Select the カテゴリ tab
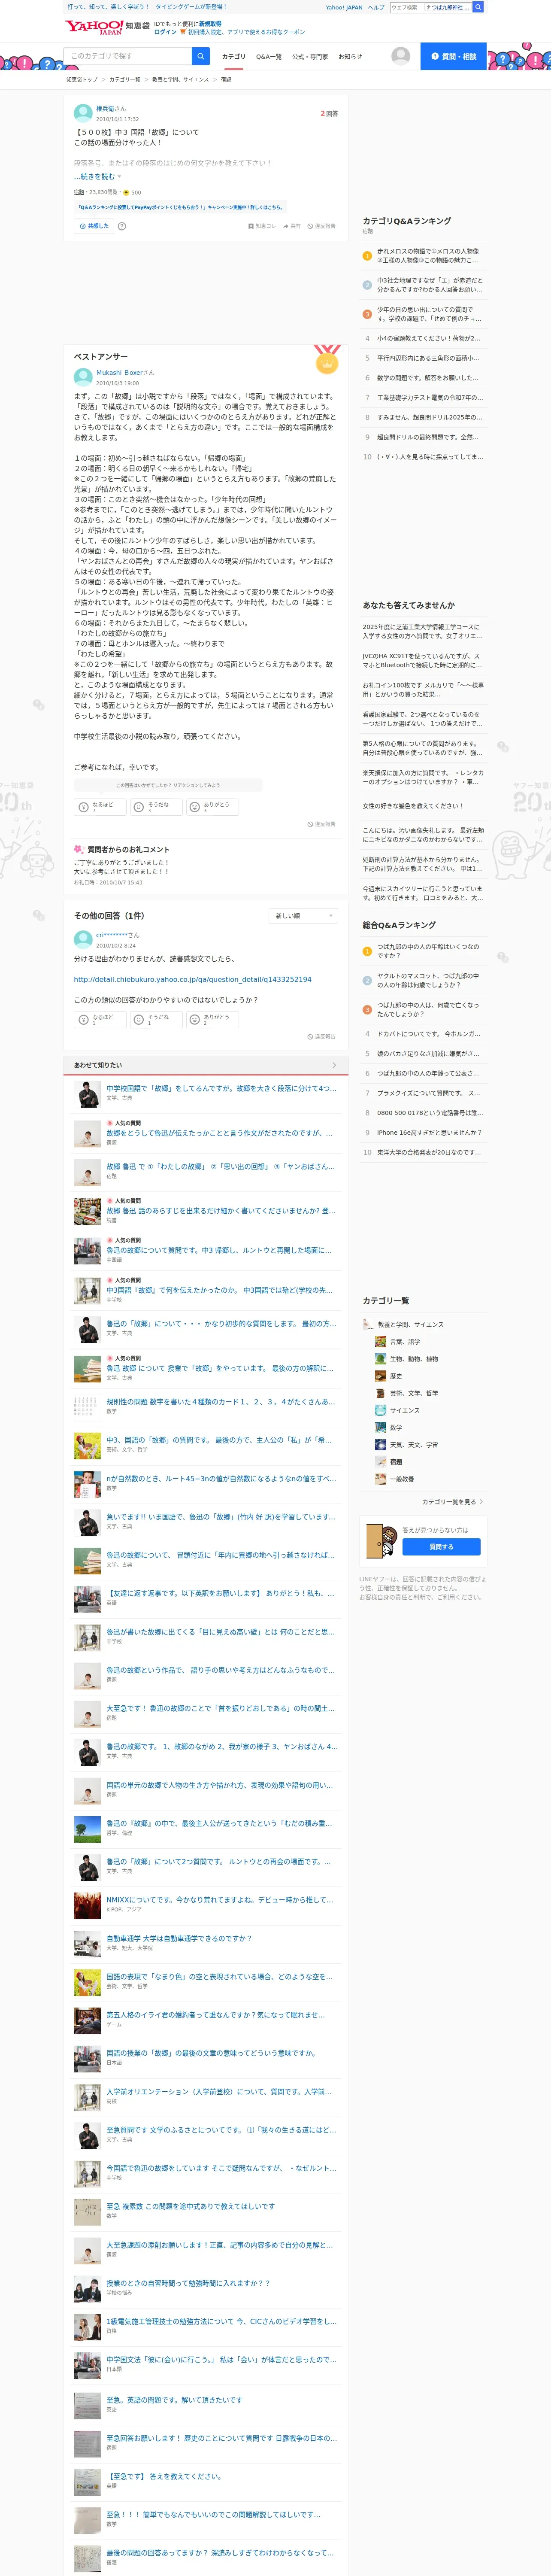This screenshot has width=551, height=2576. (x=233, y=57)
